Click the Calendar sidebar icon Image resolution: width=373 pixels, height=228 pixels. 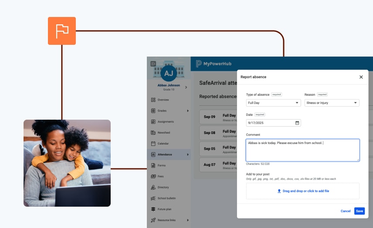click(x=153, y=144)
